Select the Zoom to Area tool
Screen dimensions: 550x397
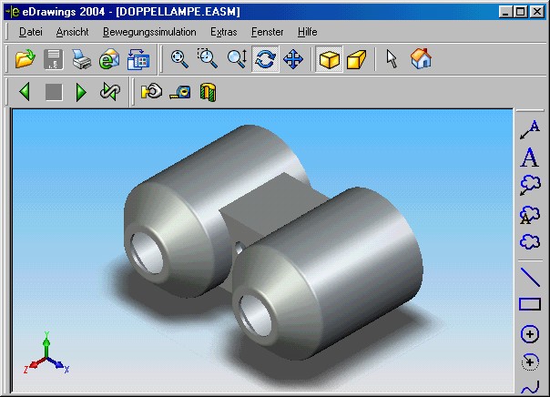pyautogui.click(x=208, y=58)
